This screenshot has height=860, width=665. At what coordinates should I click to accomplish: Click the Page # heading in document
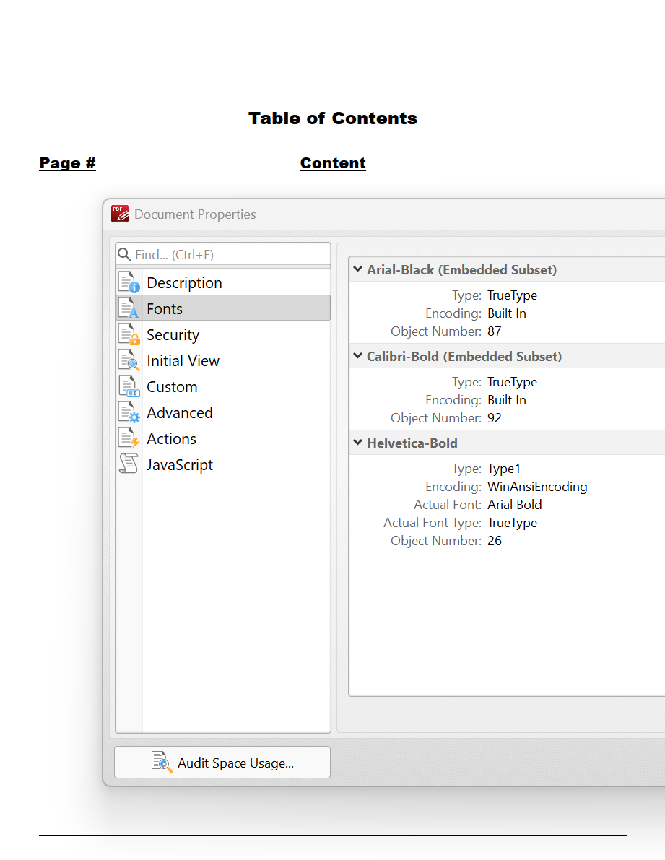[x=67, y=163]
